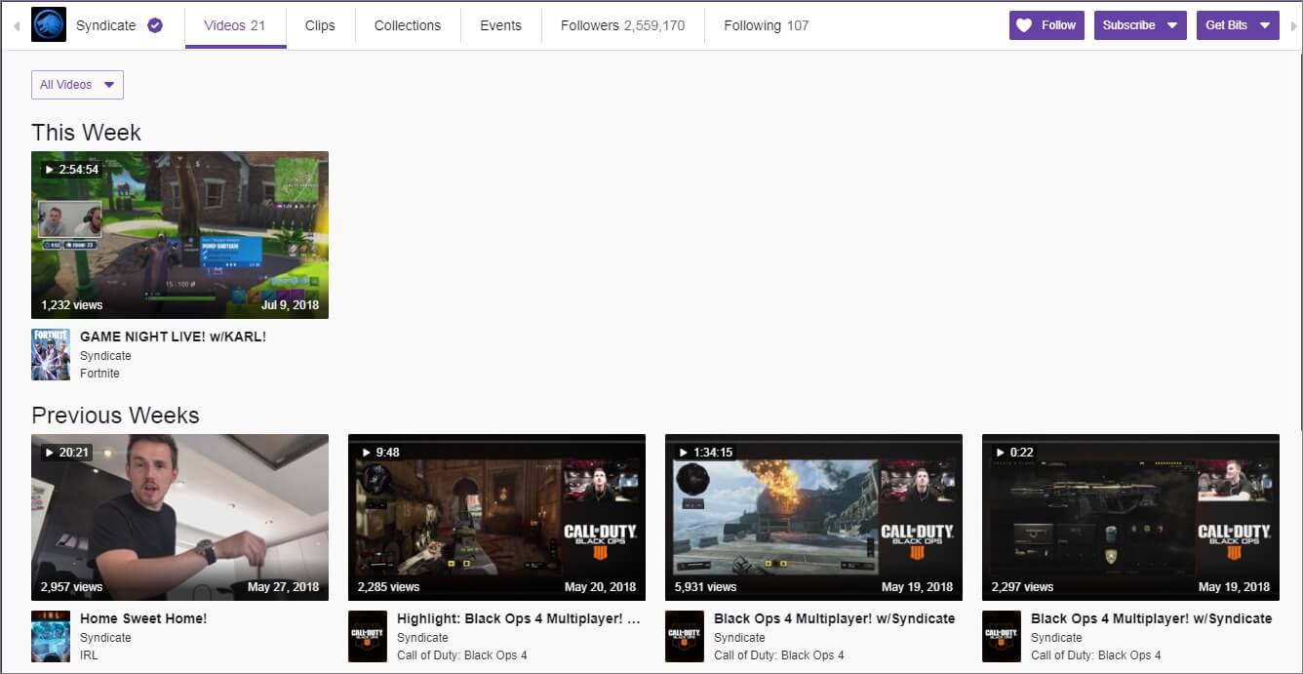Play the Fortnite GAME NIGHT LIVE video thumbnail
1303x674 pixels.
pyautogui.click(x=179, y=235)
